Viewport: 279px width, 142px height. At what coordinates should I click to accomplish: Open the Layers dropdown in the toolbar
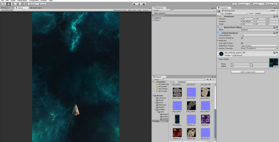pyautogui.click(x=258, y=4)
